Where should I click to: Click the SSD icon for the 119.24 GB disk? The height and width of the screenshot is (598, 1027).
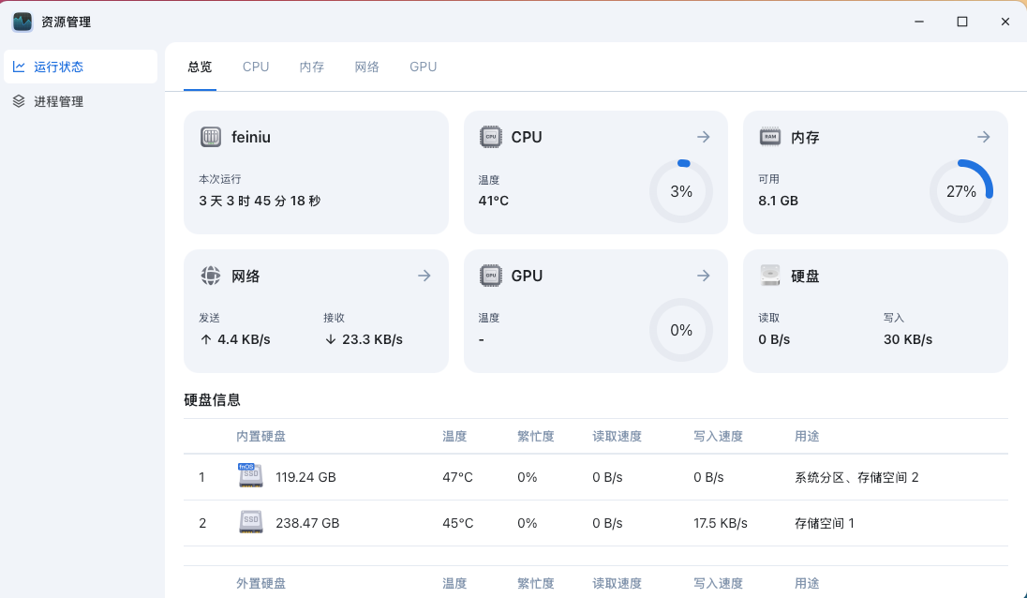[250, 475]
